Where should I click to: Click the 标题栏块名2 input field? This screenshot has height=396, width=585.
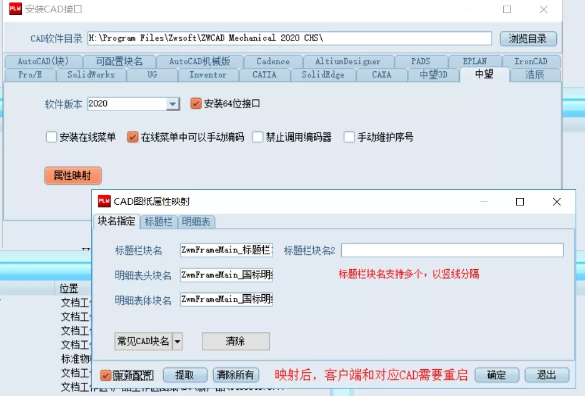(x=452, y=250)
